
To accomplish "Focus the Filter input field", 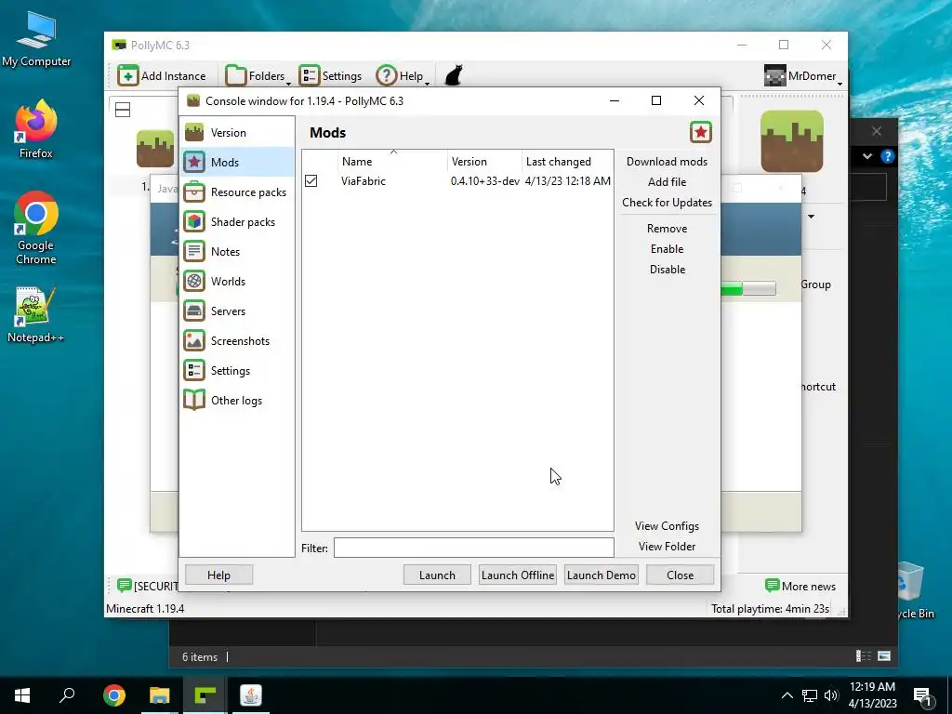I will (473, 548).
